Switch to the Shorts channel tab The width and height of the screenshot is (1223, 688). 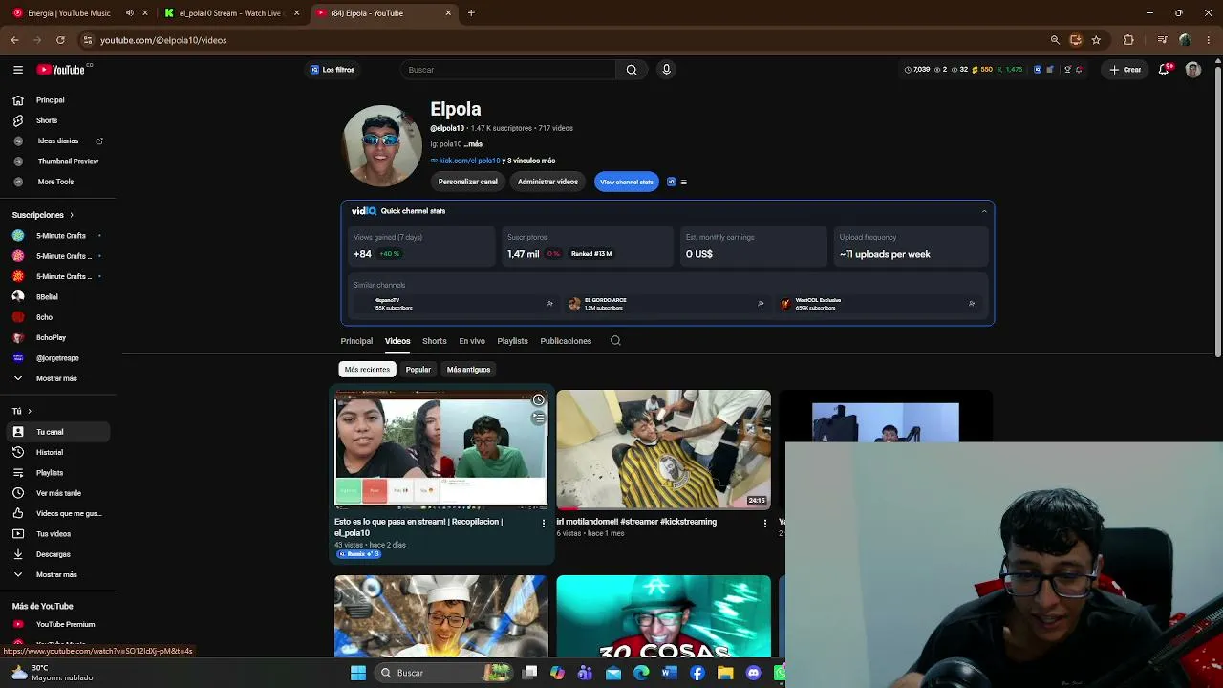[x=435, y=341]
